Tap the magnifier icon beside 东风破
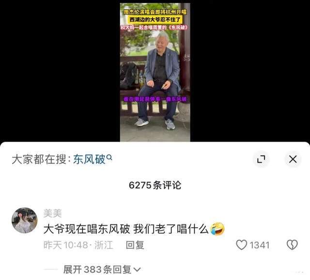 109,157
